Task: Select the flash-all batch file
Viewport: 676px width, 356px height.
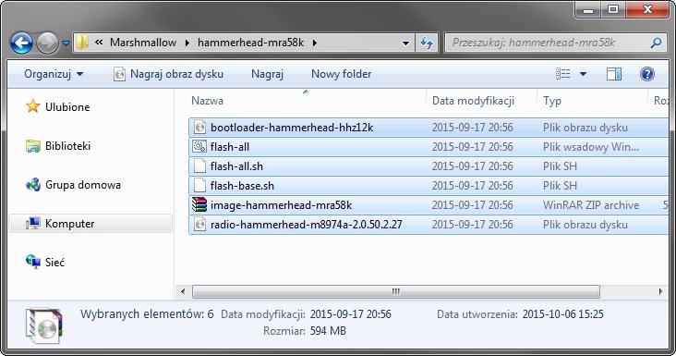Action: click(229, 147)
